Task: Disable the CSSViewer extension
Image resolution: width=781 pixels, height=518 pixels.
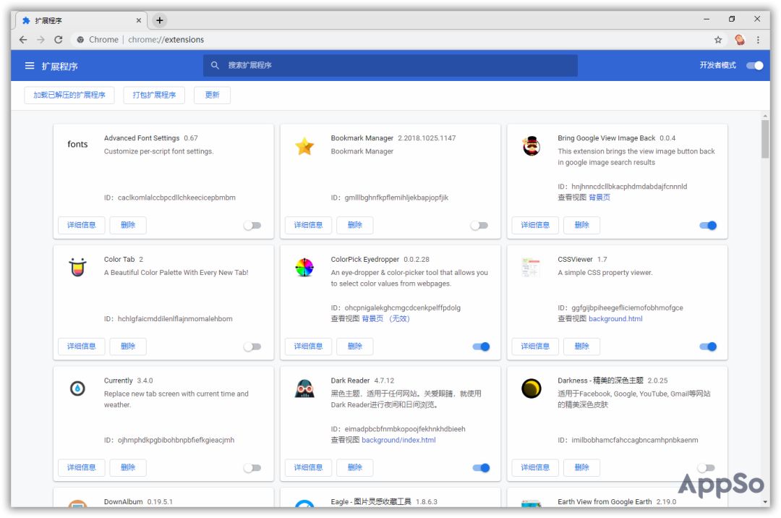Action: (x=708, y=347)
